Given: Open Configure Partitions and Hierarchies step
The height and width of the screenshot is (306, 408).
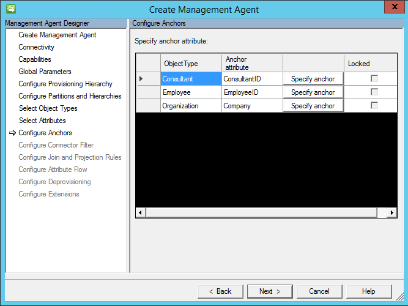Looking at the screenshot, I should [x=70, y=96].
